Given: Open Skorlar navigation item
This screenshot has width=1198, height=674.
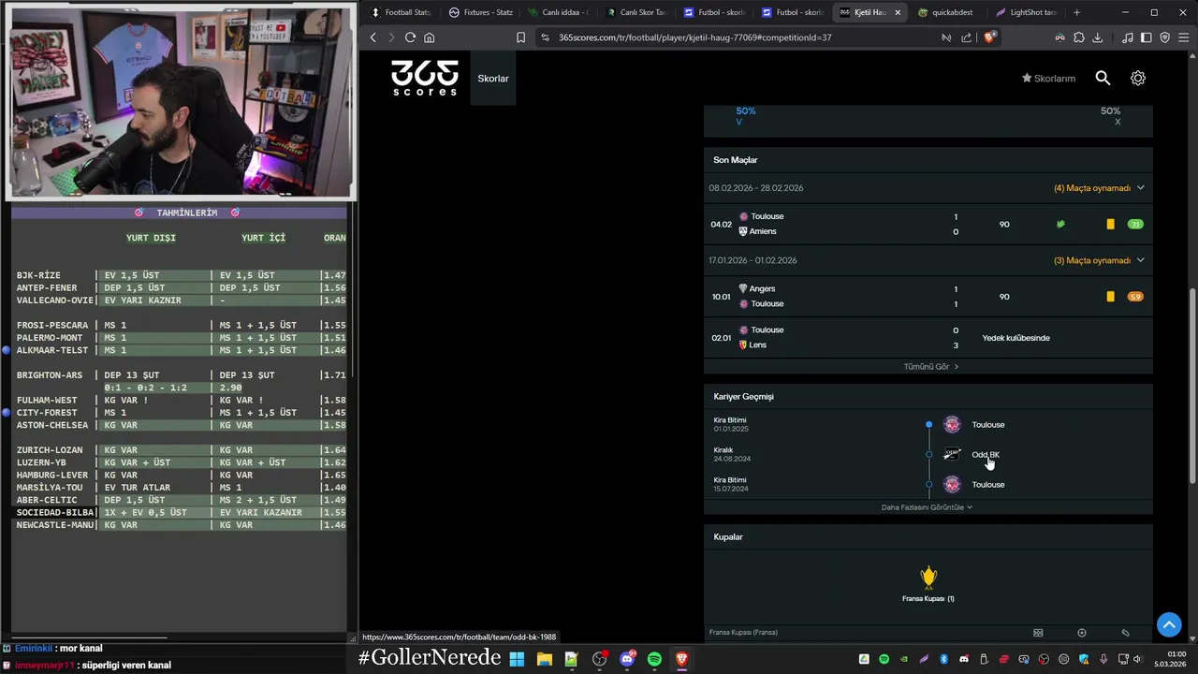Looking at the screenshot, I should (x=493, y=79).
